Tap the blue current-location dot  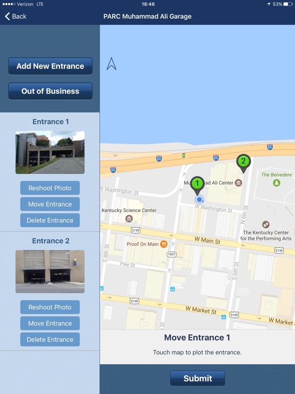(x=200, y=199)
